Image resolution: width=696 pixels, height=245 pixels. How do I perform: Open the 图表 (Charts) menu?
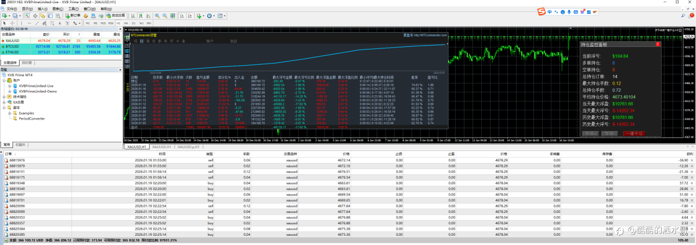58,9
